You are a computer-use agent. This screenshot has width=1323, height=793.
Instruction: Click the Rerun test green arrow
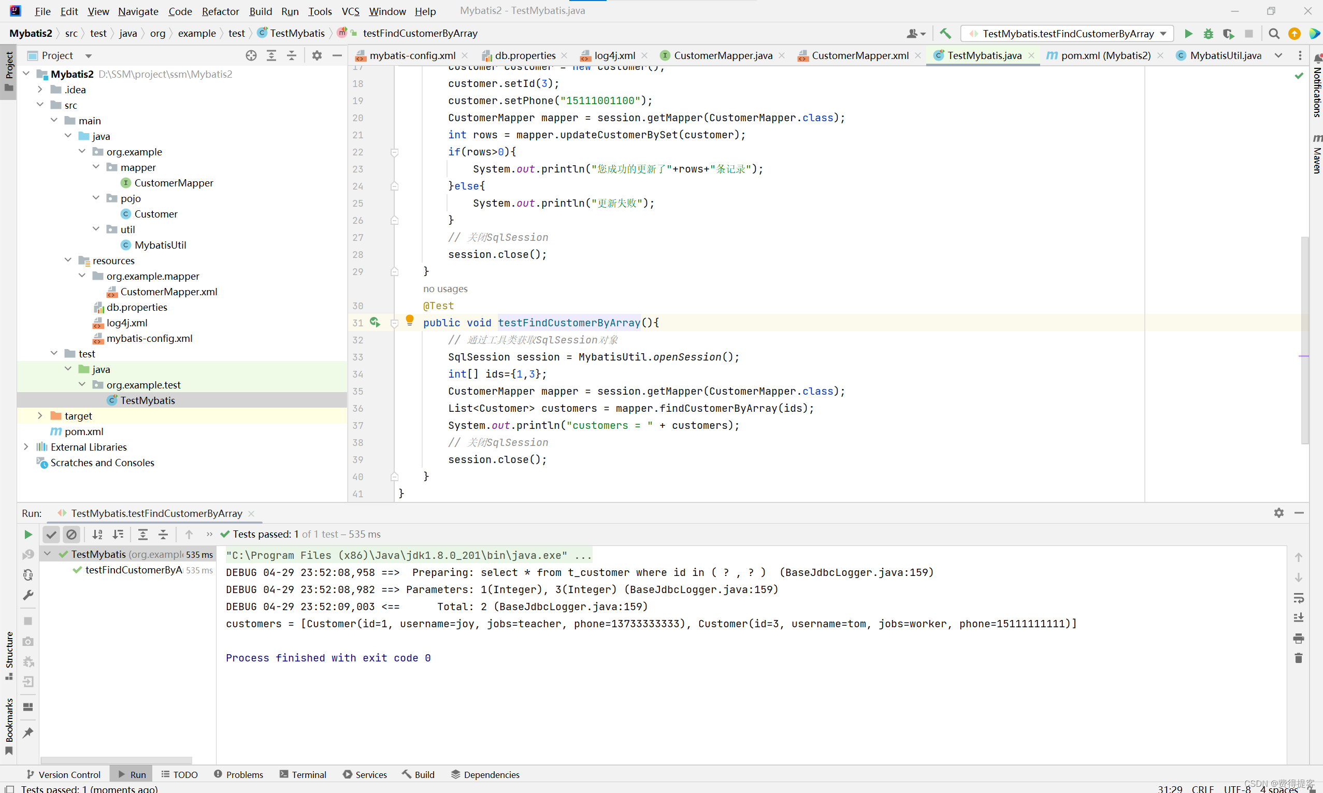click(28, 534)
